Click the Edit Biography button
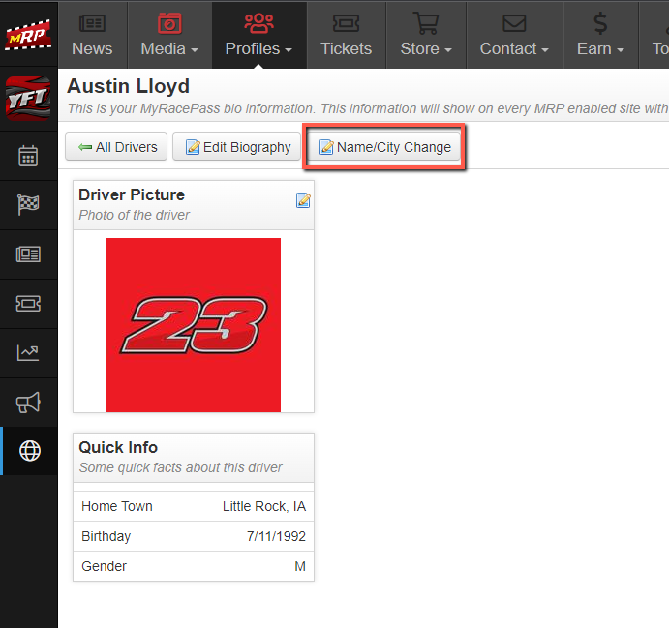 [x=238, y=147]
